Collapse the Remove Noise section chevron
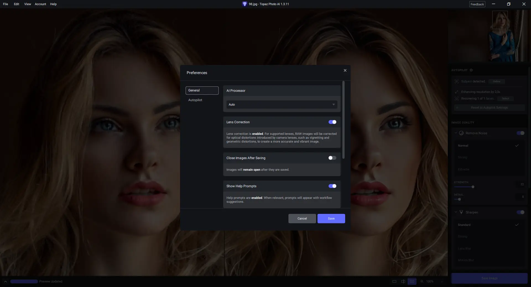The height and width of the screenshot is (287, 531). tap(456, 133)
